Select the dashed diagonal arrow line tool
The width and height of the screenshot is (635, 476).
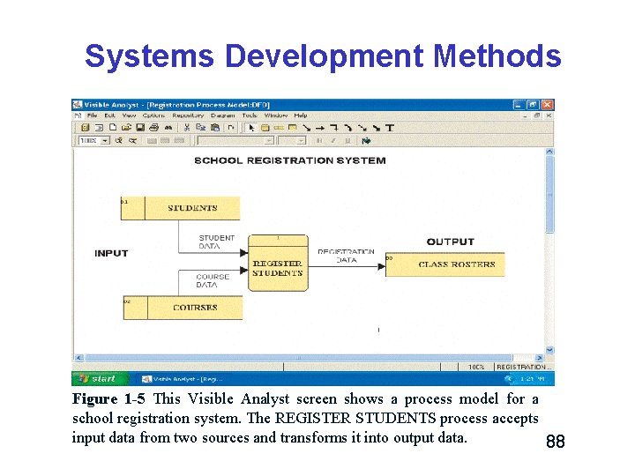pos(362,128)
